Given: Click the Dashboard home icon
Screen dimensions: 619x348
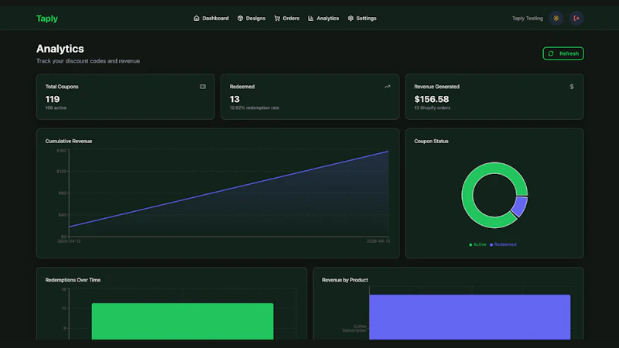Looking at the screenshot, I should pos(197,18).
